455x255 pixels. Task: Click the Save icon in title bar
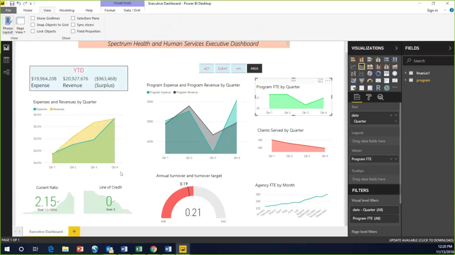pyautogui.click(x=12, y=4)
